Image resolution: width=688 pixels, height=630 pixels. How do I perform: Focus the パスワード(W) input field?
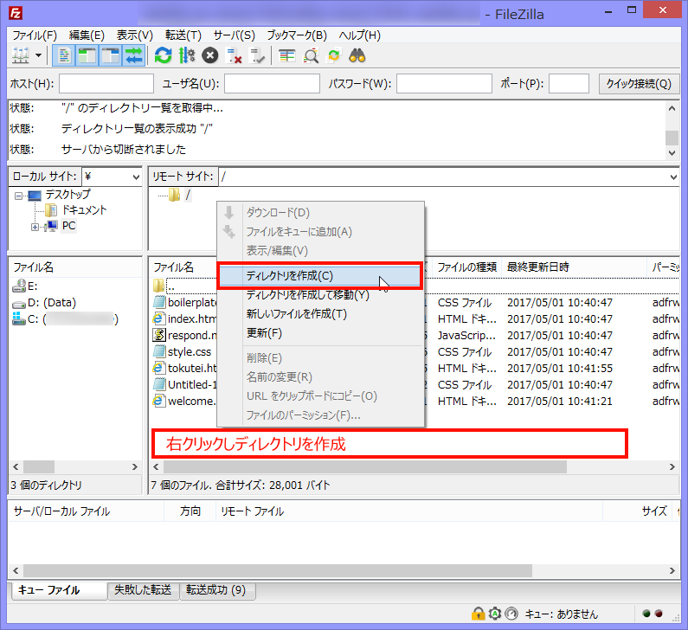coord(444,83)
